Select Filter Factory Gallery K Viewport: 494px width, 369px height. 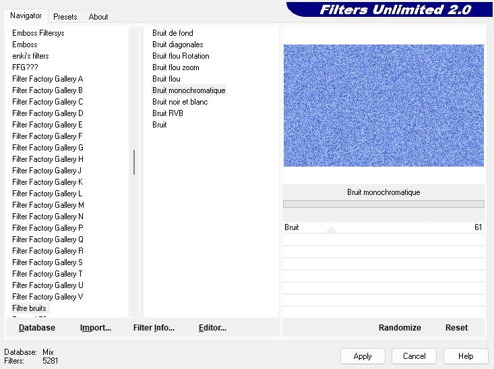pyautogui.click(x=48, y=182)
